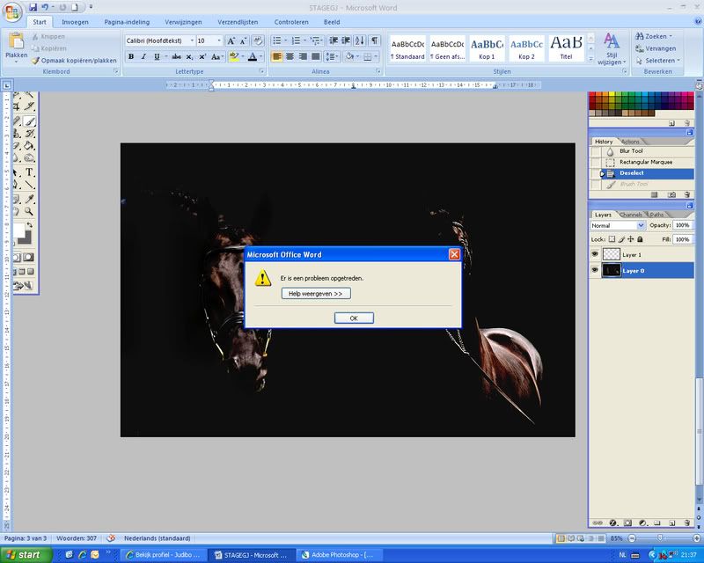This screenshot has height=563, width=704.
Task: Save the document with the floppy disk icon
Action: coord(33,7)
